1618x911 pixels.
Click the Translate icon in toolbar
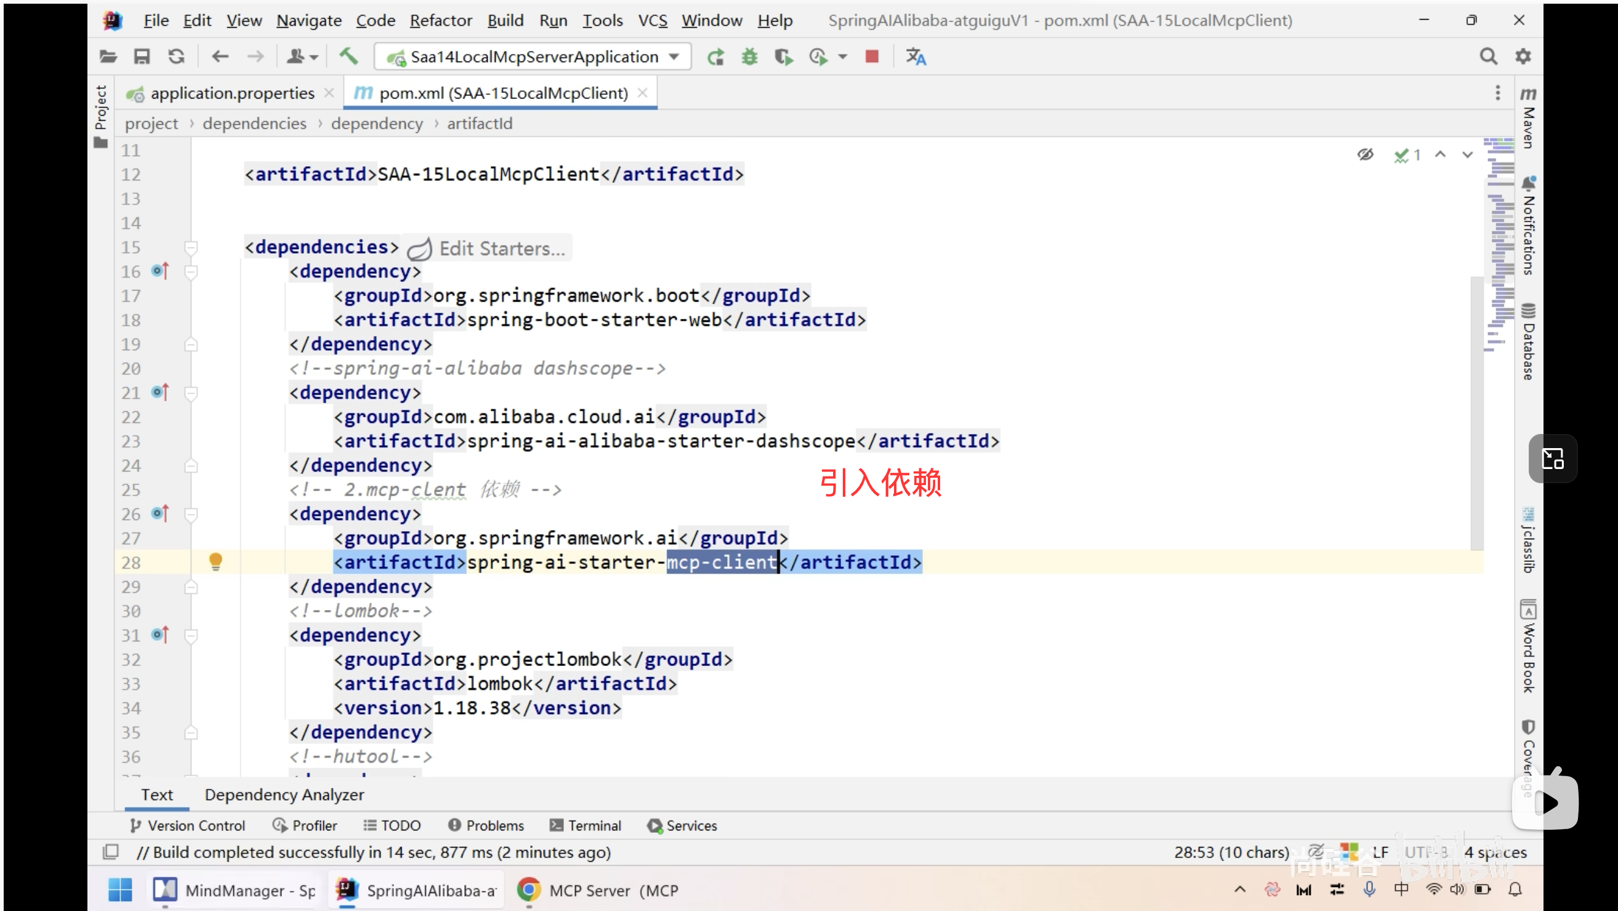[915, 57]
